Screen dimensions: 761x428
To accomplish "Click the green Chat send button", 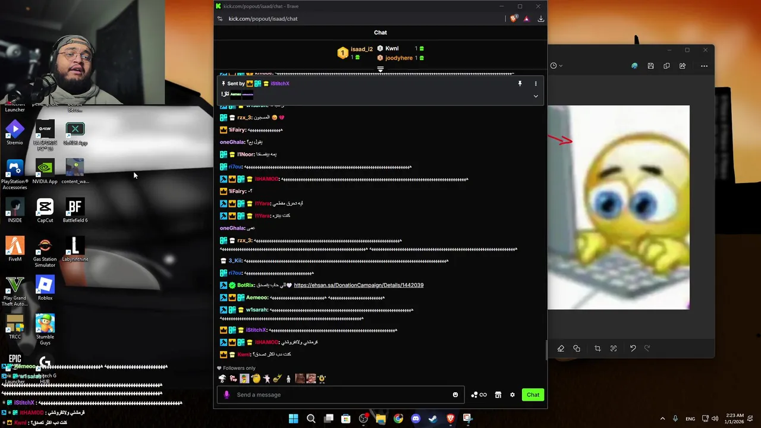I will (x=533, y=395).
